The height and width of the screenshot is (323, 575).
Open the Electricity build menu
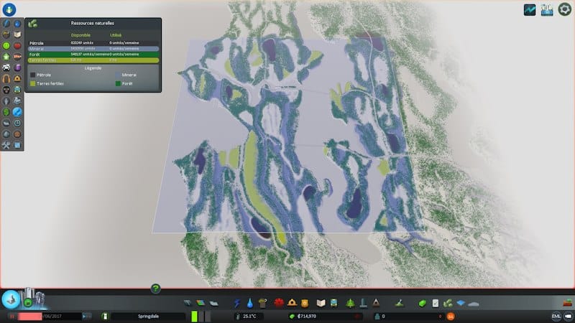point(237,303)
